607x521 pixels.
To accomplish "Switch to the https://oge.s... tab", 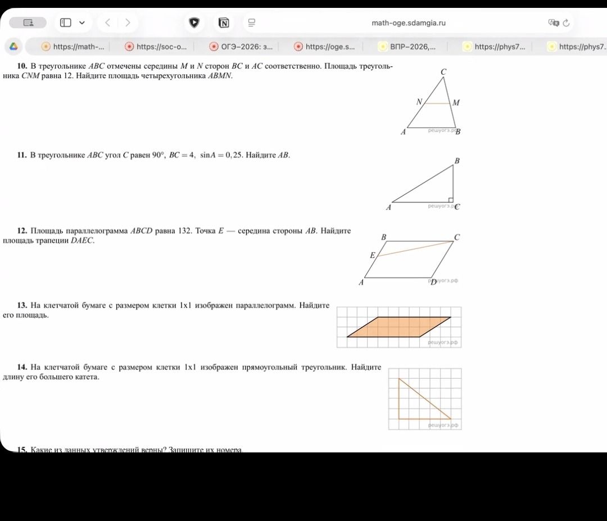I will click(324, 47).
